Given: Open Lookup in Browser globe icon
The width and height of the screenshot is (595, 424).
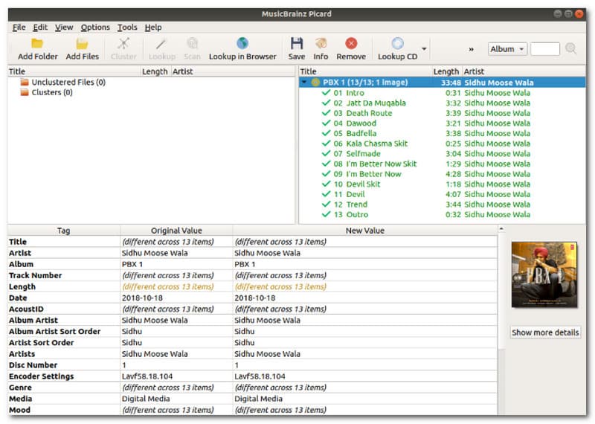Looking at the screenshot, I should (x=242, y=44).
